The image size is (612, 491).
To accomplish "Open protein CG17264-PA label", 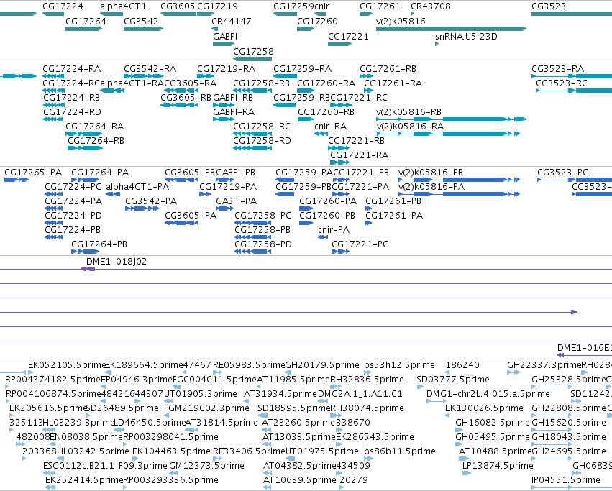I will point(100,172).
